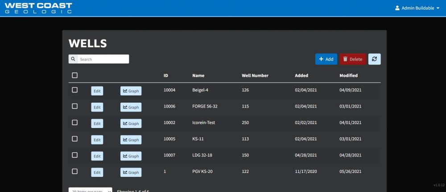Sort by the Name column header

(198, 76)
